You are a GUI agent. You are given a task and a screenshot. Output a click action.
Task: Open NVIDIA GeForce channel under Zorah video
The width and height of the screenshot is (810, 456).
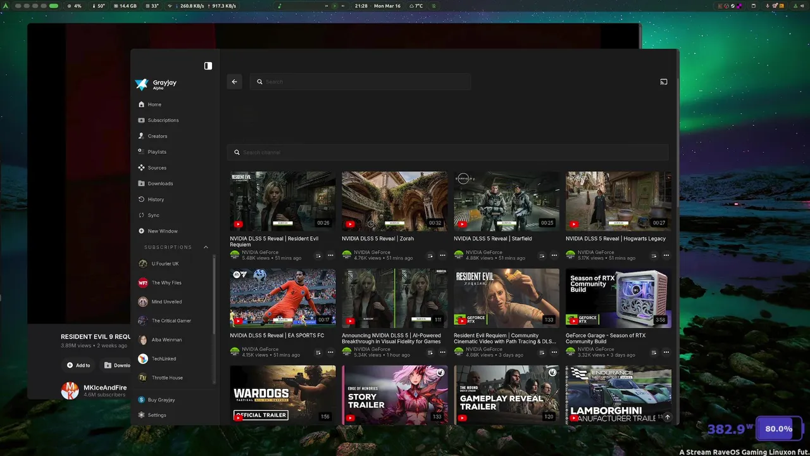coord(372,252)
